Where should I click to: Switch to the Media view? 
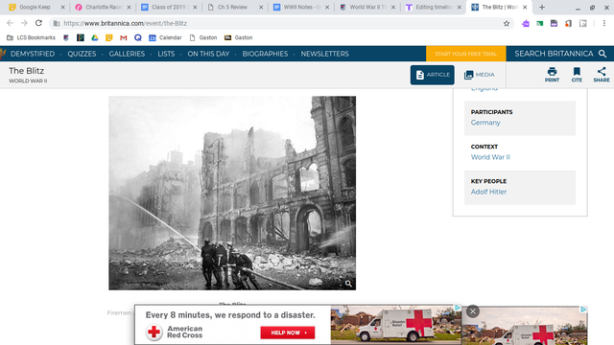coord(480,75)
